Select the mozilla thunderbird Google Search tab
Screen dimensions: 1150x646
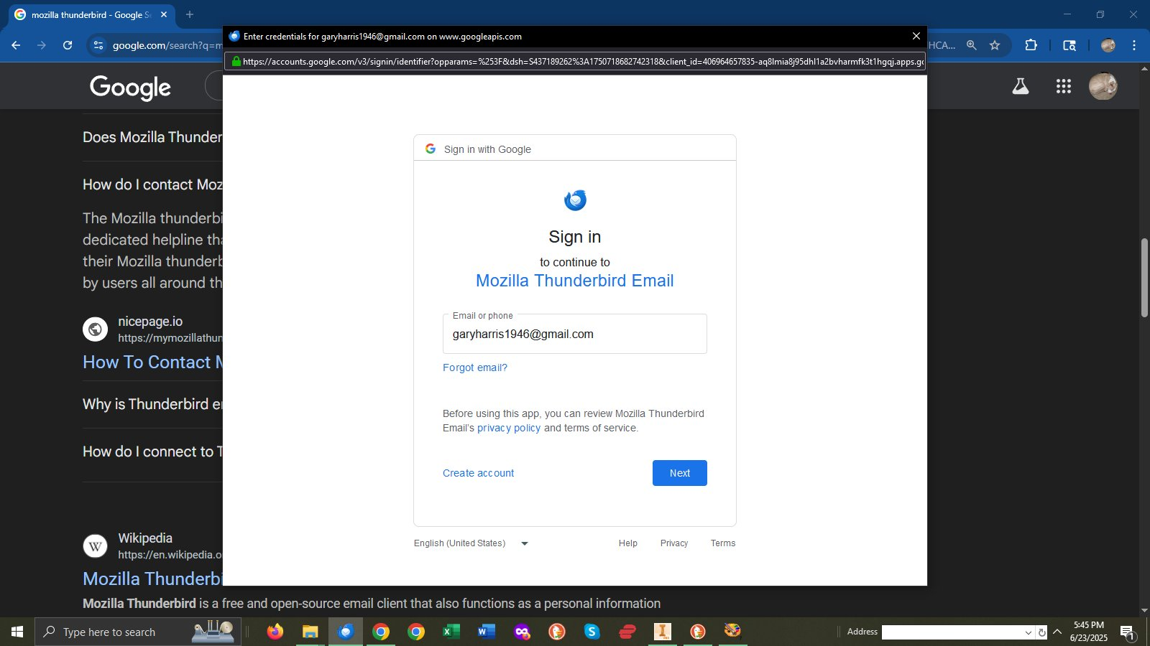click(91, 14)
